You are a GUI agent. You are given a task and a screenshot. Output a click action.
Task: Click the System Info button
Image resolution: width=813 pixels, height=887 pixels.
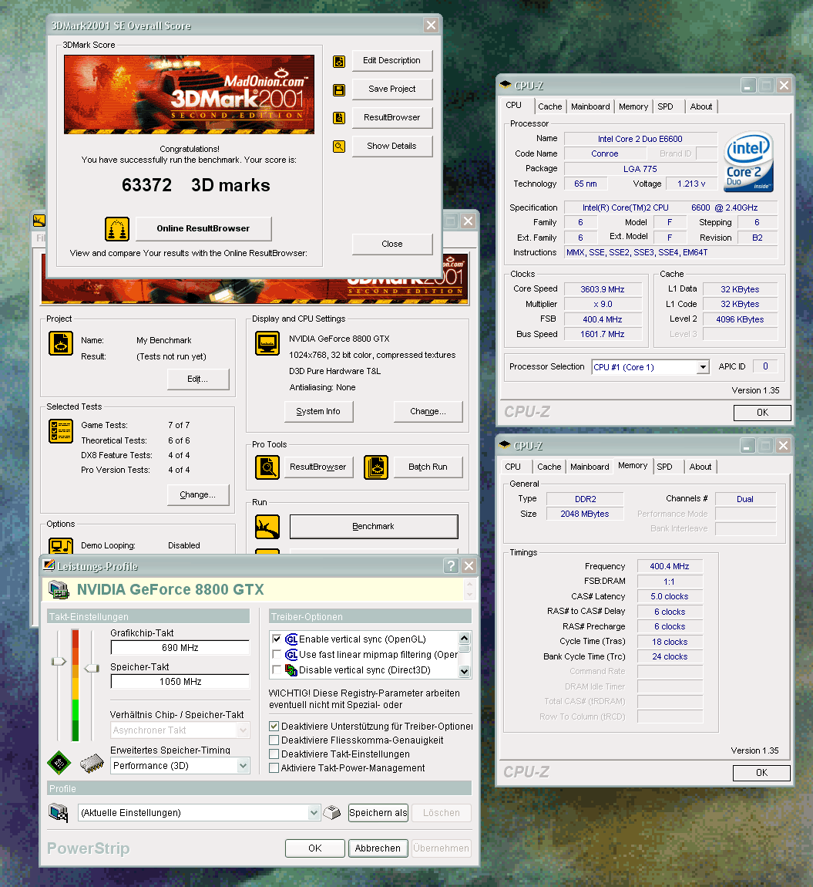point(318,412)
